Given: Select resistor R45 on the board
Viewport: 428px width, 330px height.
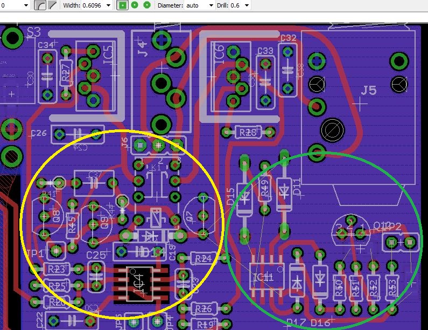Looking at the screenshot, I should 72,225.
